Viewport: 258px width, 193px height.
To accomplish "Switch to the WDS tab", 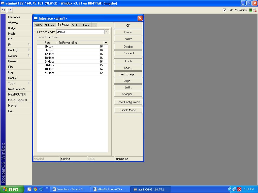I will click(x=38, y=25).
